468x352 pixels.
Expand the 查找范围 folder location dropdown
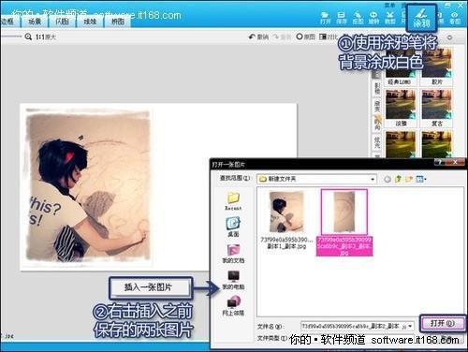coord(373,179)
